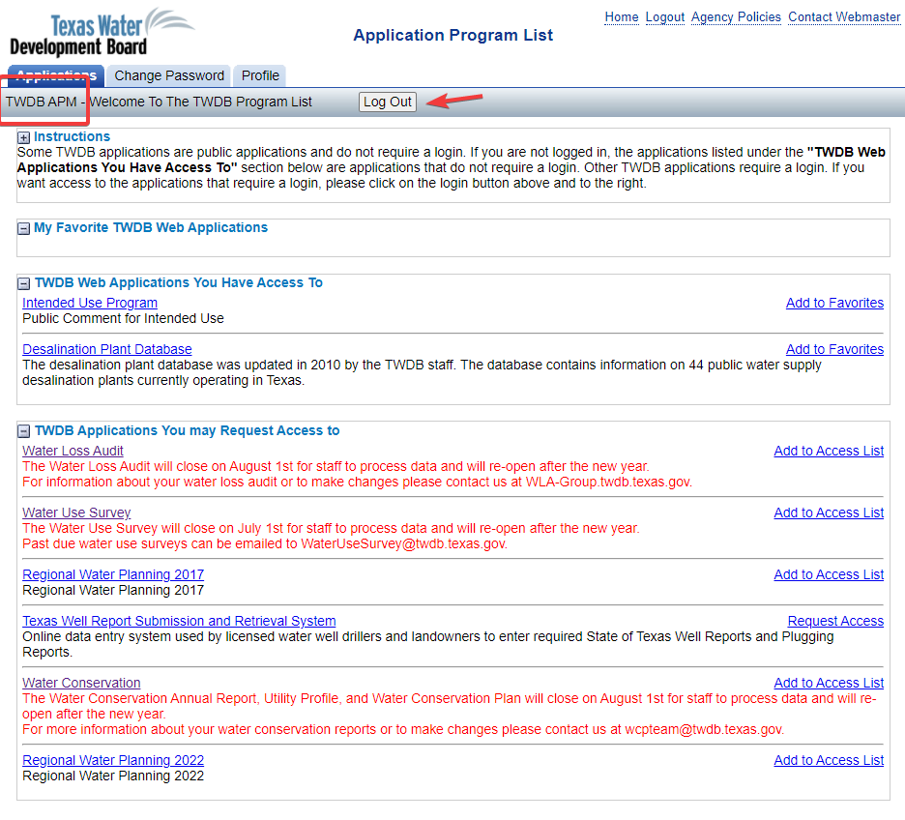905x820 pixels.
Task: Open the Water Conservation link
Action: click(81, 683)
